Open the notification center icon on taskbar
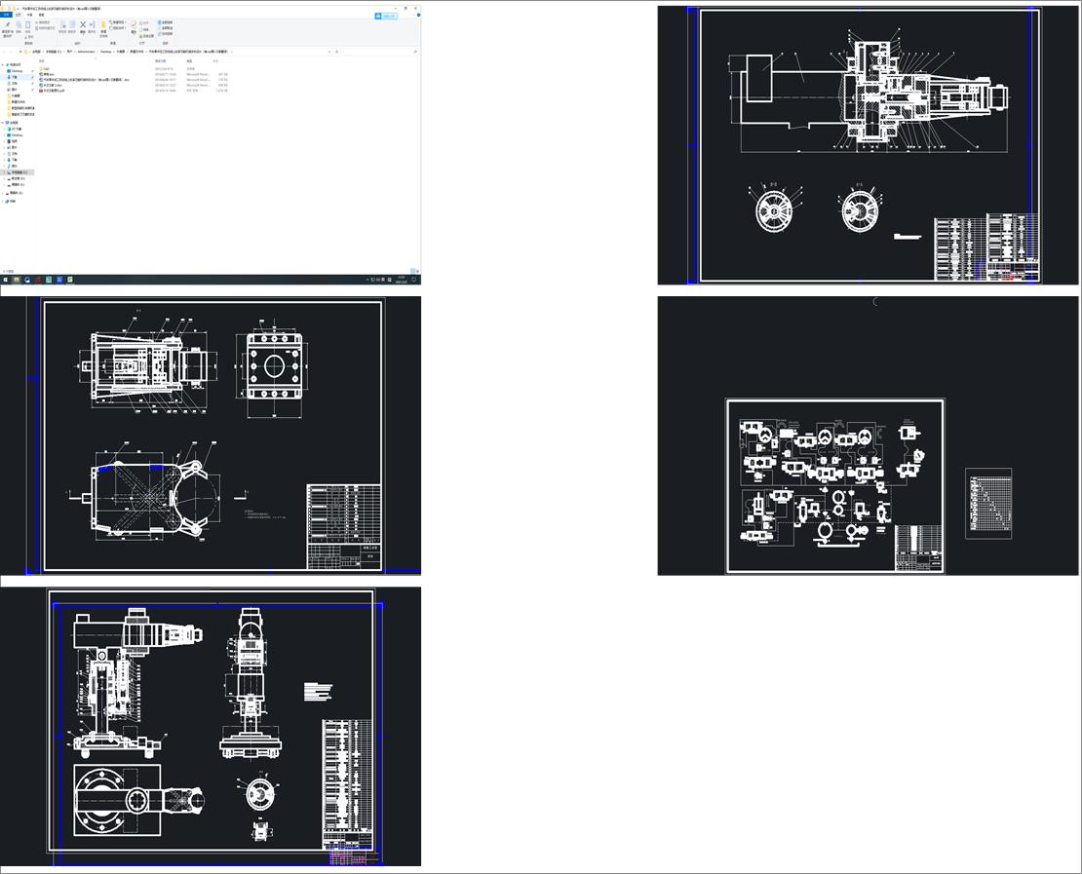Image resolution: width=1082 pixels, height=874 pixels. coord(414,280)
